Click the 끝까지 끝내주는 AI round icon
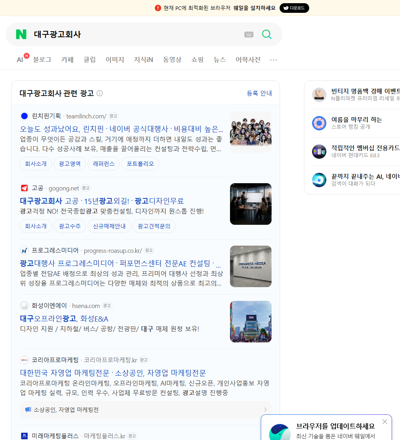Viewport: 400px width, 440px height. [x=319, y=180]
